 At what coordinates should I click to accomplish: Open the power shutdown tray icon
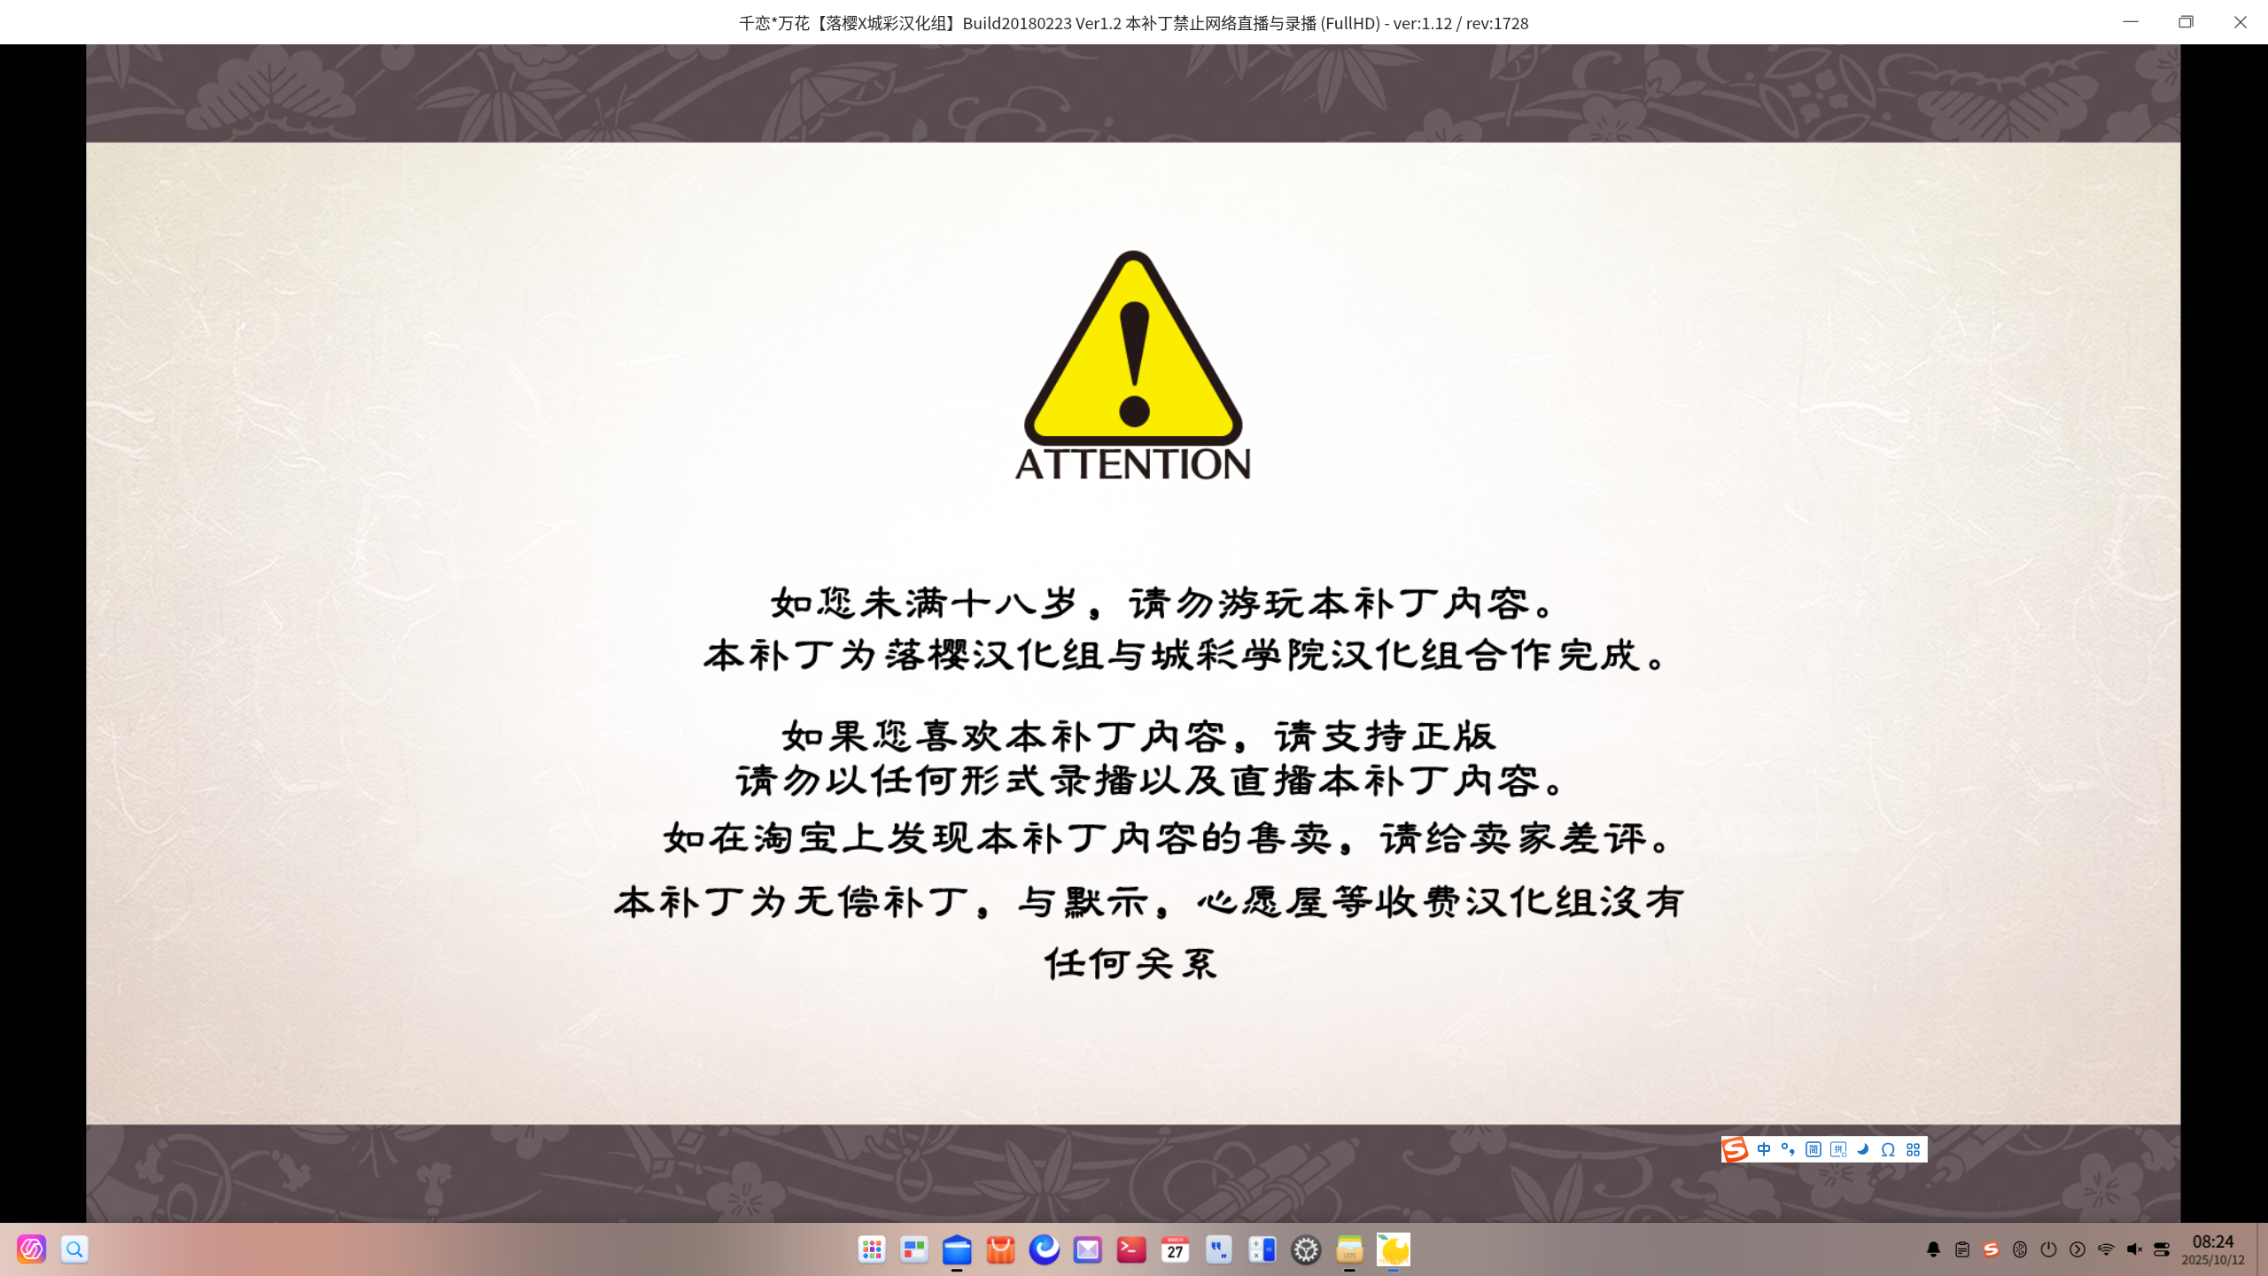[2048, 1249]
